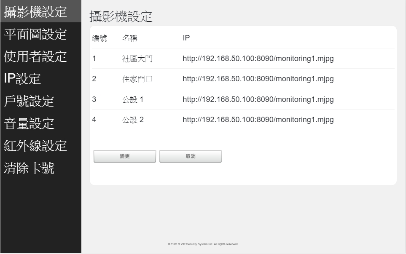The width and height of the screenshot is (406, 254).
Task: Open the IP address in the 住家門口 row
Action: (x=258, y=79)
